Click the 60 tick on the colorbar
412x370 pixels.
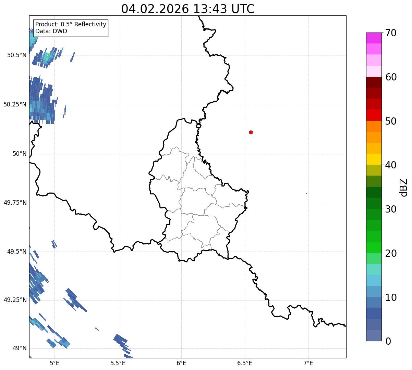(x=391, y=77)
